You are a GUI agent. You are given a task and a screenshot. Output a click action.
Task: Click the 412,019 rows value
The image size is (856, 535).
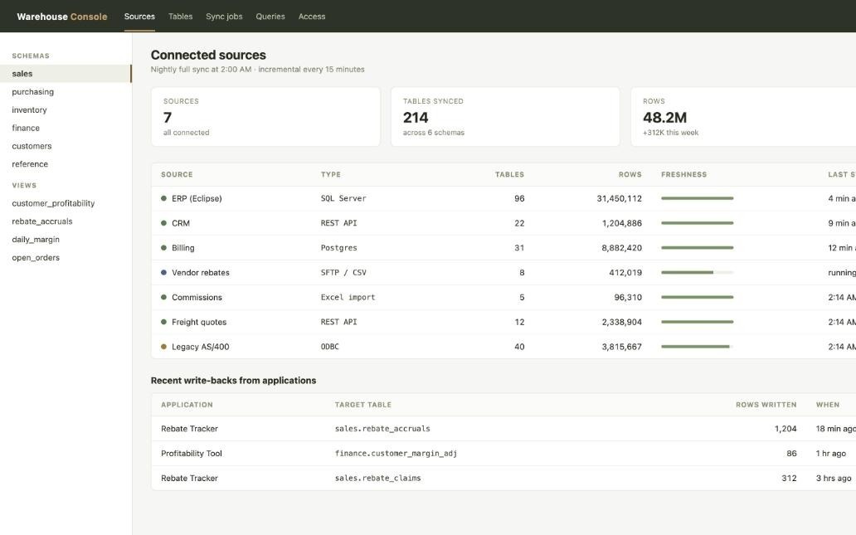point(625,272)
